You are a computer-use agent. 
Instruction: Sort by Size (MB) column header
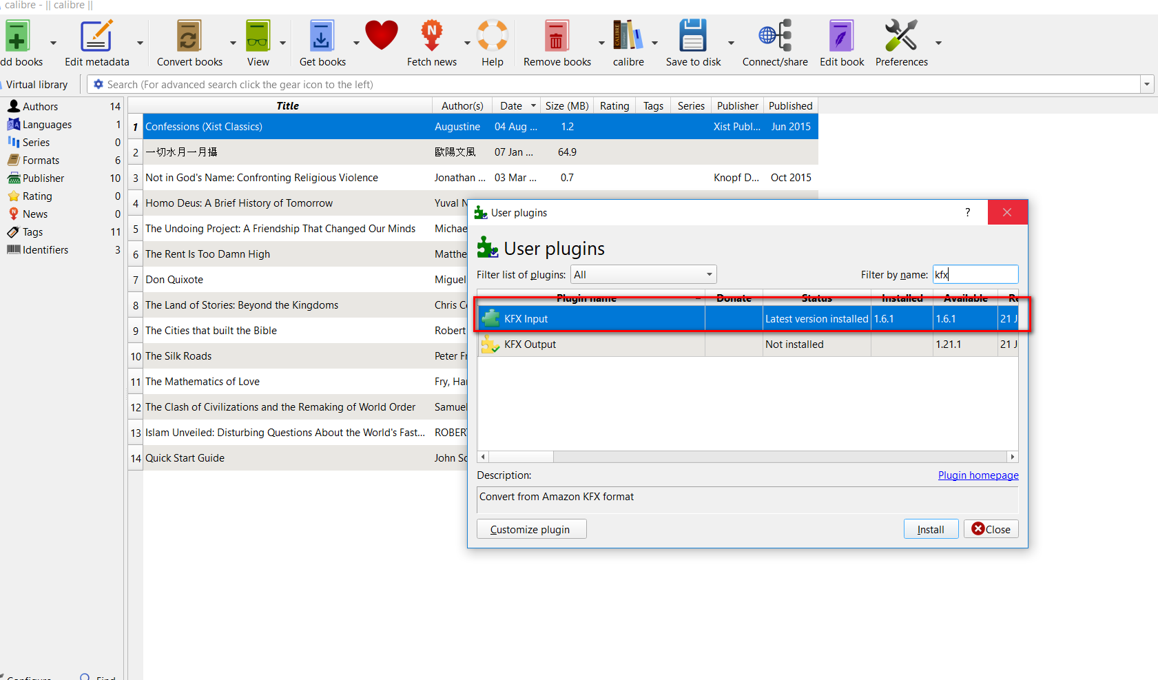[x=567, y=105]
